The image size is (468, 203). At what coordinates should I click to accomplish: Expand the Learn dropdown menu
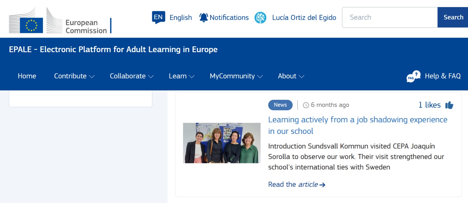(181, 76)
